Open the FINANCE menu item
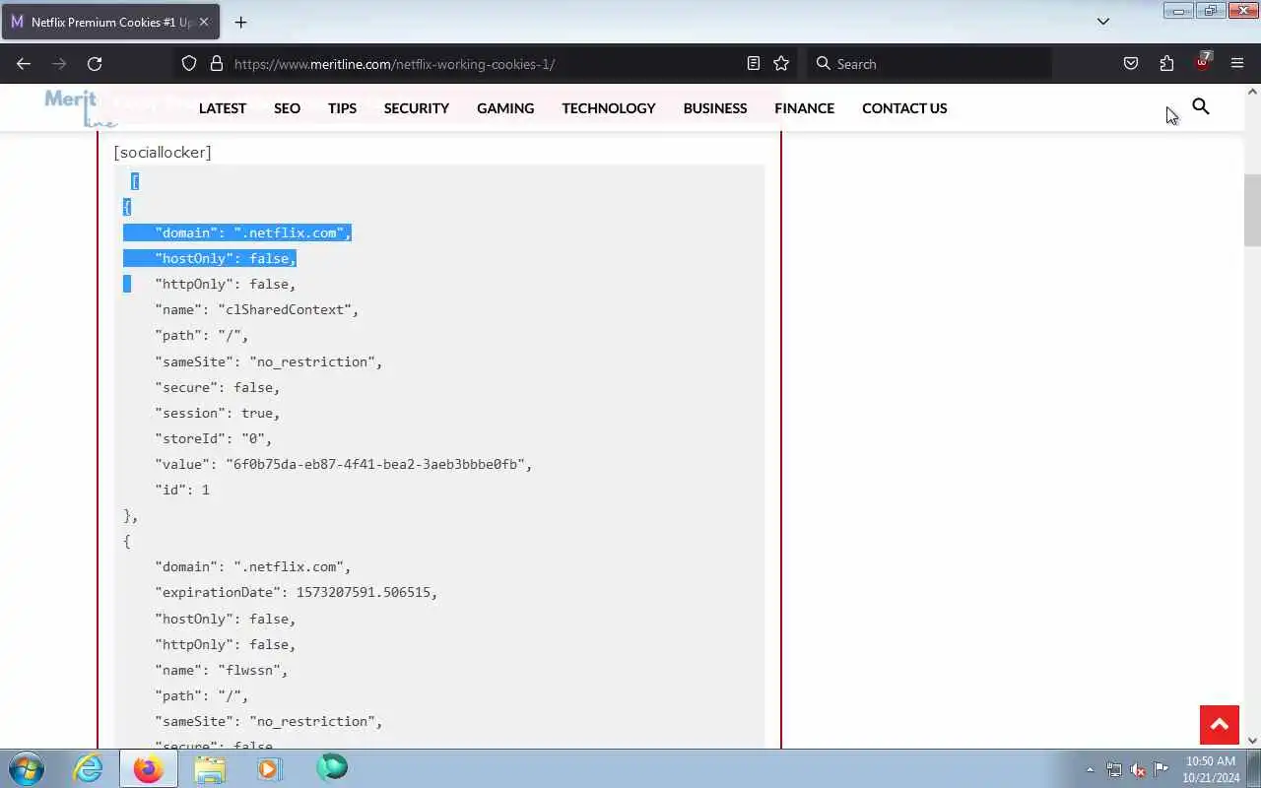 tap(804, 108)
